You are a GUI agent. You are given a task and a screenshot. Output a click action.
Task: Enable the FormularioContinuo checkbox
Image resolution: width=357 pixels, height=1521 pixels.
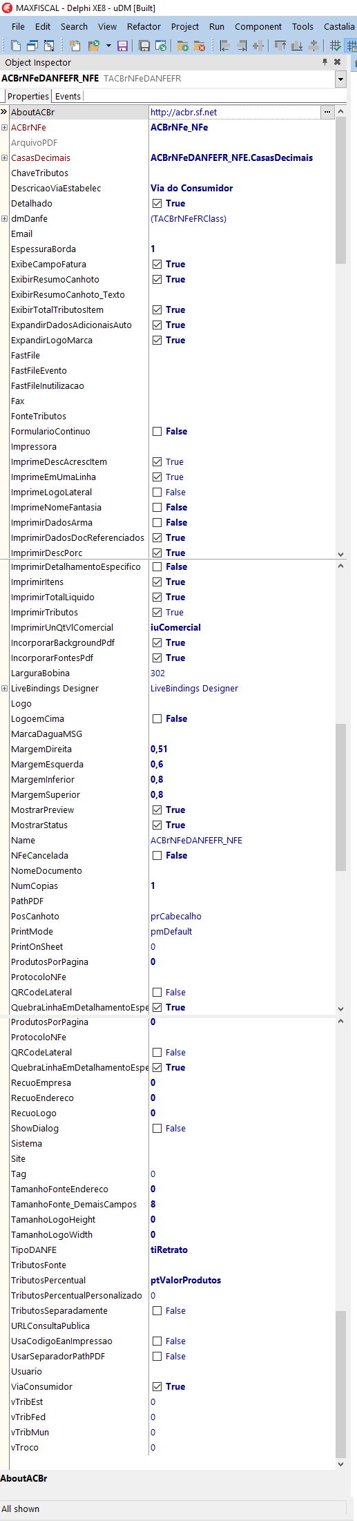(157, 432)
